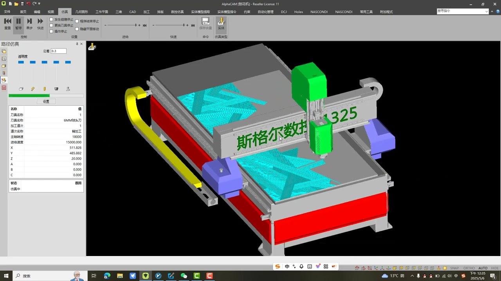Open the Holes ribbon tab
Viewport: 501px width, 281px height.
pos(299,12)
